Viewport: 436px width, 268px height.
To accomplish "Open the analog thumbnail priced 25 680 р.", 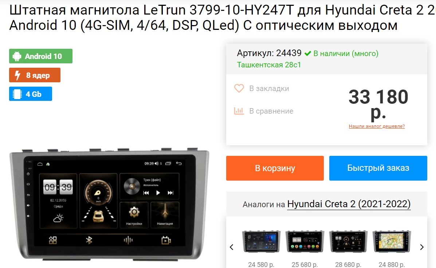I will tap(305, 241).
